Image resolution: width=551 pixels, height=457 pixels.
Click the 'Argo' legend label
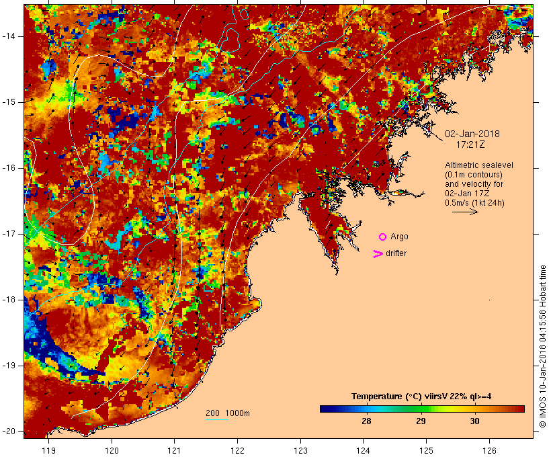coord(399,237)
